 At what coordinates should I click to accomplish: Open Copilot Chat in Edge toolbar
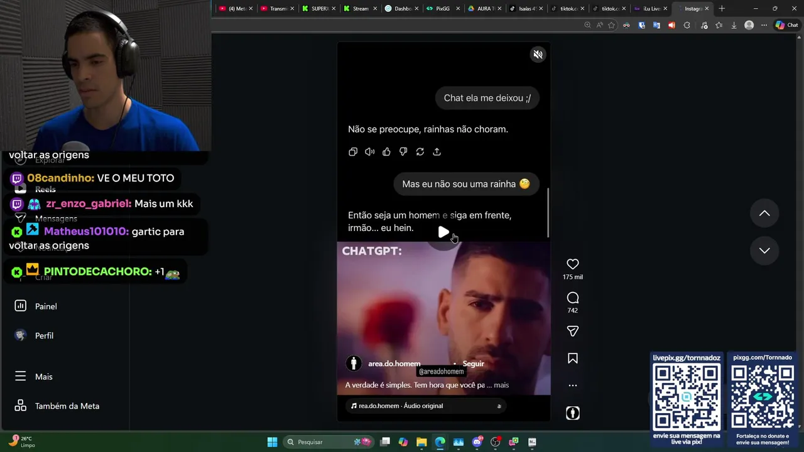pos(786,25)
